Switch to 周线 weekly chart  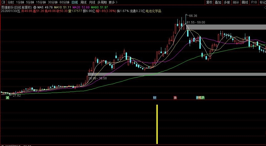point(83,2)
